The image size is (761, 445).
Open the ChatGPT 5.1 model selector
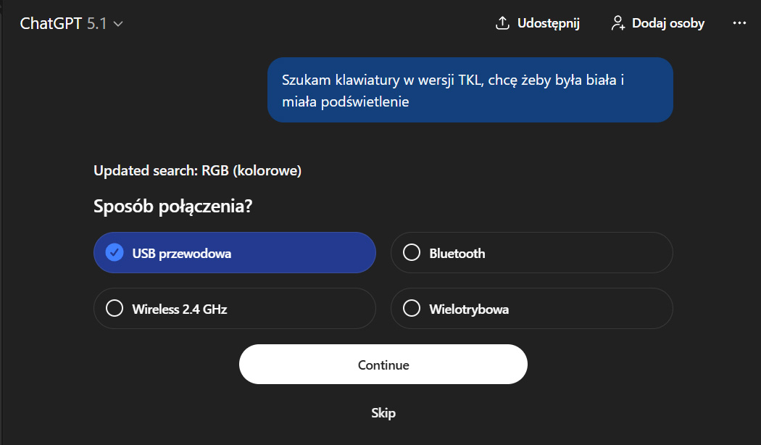point(71,23)
